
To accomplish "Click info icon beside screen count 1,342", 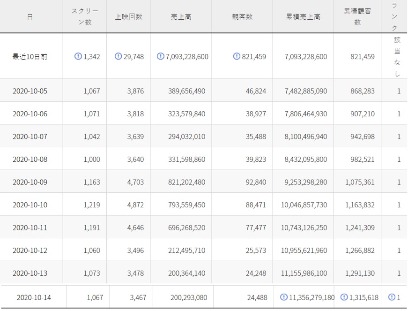I will 78,56.
